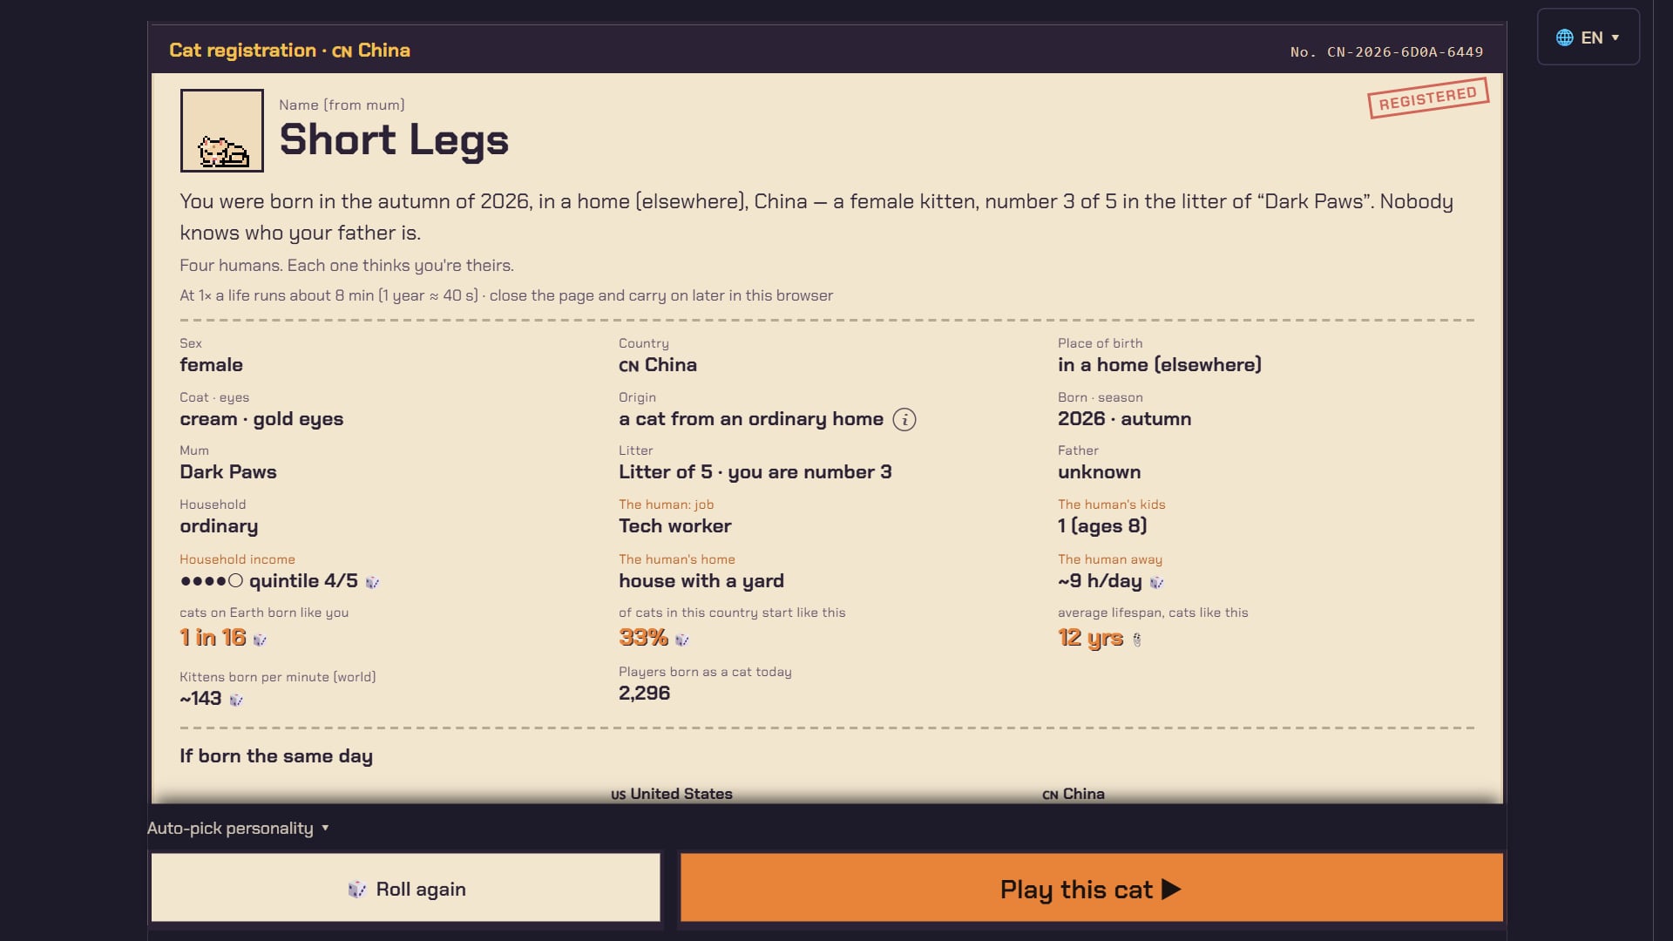The height and width of the screenshot is (941, 1673).
Task: Roll again for a new cat
Action: pos(406,888)
